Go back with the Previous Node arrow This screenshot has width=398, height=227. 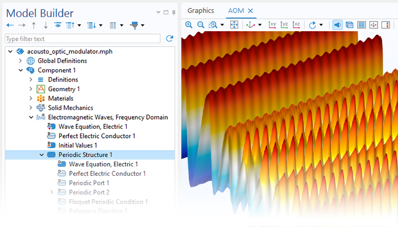(10, 25)
